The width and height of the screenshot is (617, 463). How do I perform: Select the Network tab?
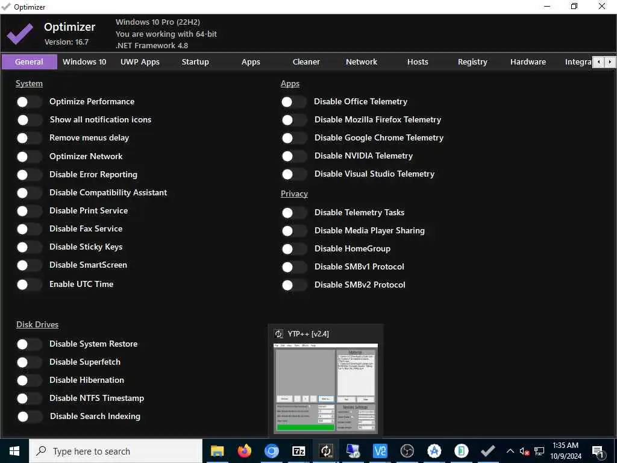[362, 62]
